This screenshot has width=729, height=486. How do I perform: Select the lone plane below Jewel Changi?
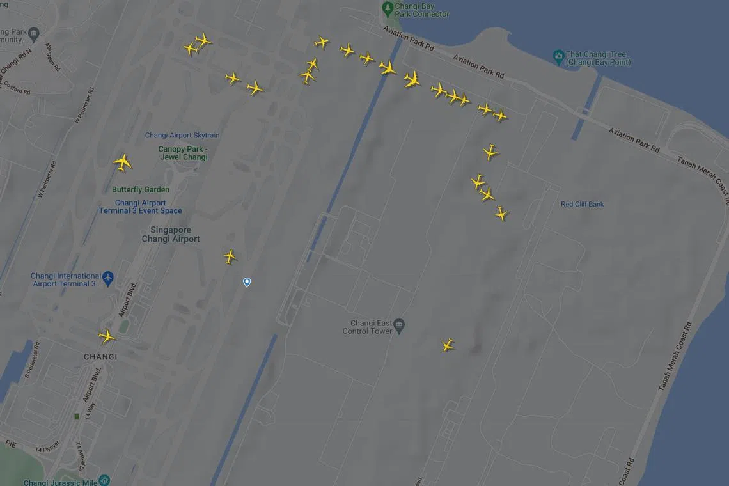(230, 256)
